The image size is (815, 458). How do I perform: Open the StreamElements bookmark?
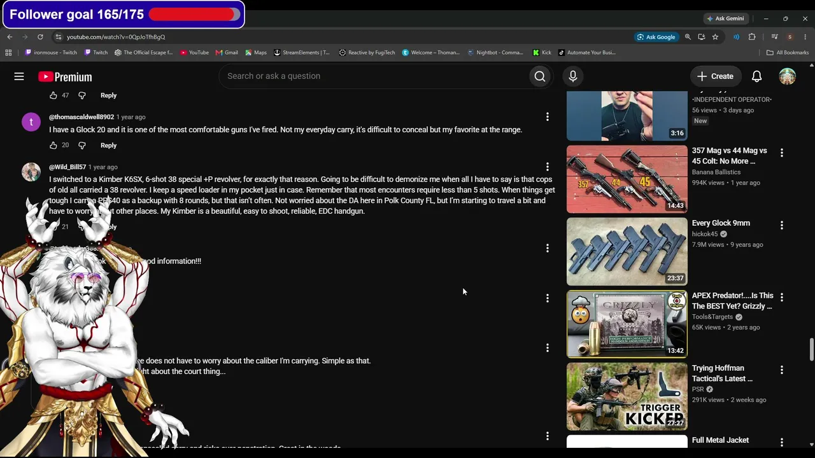(302, 53)
